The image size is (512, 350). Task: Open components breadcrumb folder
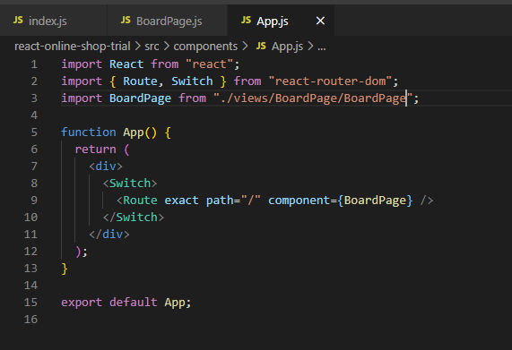pos(205,47)
